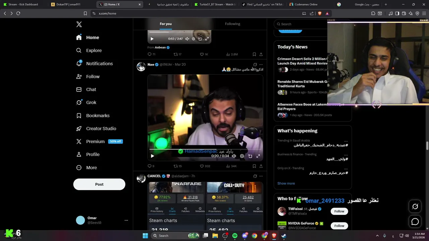
Task: Open floating chat messages button
Action: (x=415, y=222)
